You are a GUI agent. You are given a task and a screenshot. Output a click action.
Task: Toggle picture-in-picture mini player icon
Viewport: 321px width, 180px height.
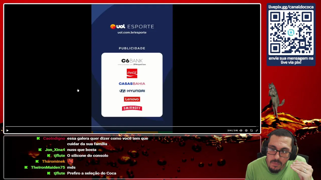252,130
